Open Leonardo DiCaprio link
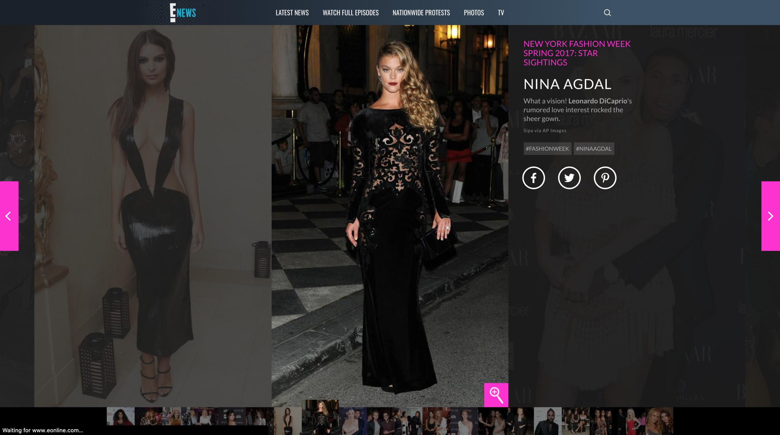Screen dimensions: 780x435 (x=597, y=101)
